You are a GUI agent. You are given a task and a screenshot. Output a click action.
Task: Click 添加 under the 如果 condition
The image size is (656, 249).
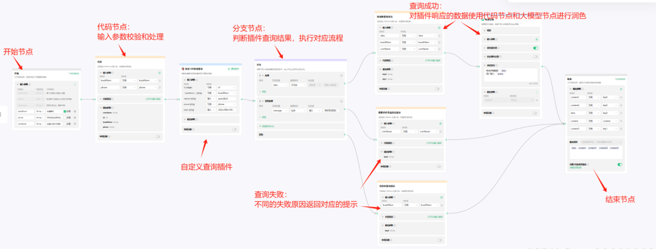pos(263,91)
